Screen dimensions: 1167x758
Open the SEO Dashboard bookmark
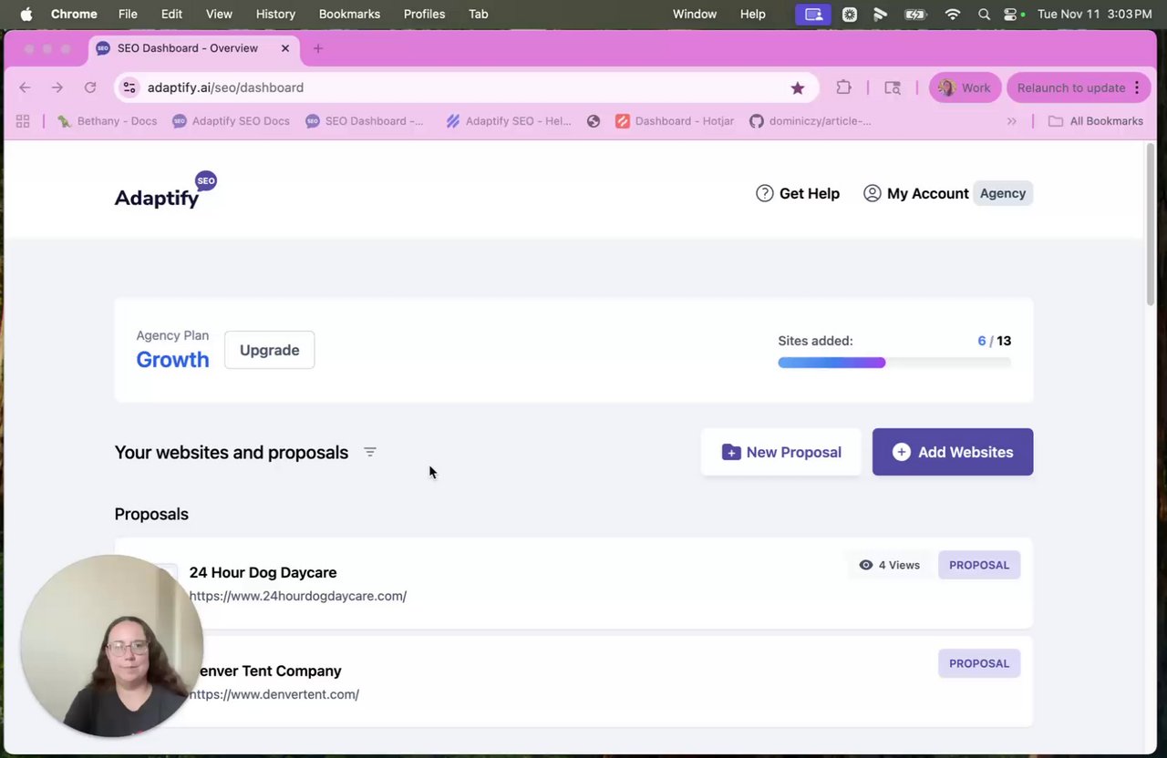coord(365,121)
